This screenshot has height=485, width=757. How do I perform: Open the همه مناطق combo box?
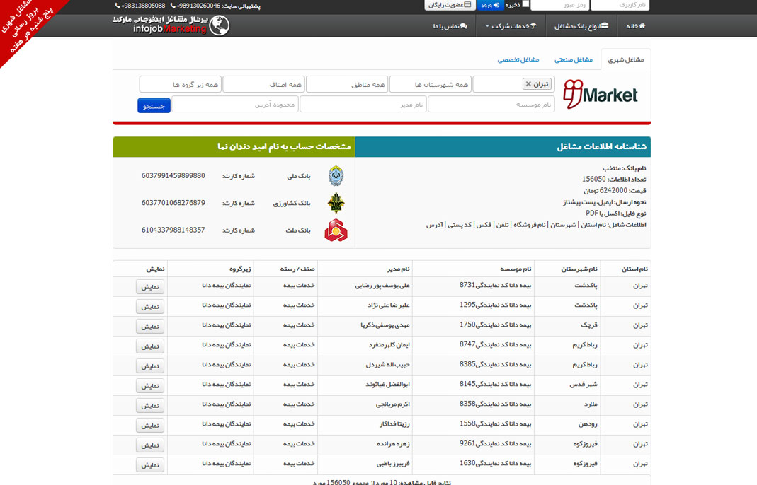pos(347,84)
